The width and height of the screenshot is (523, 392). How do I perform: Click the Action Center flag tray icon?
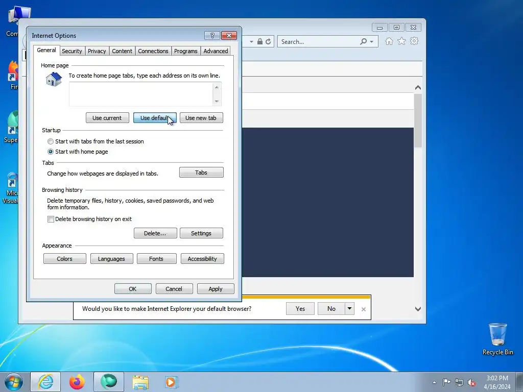coord(446,382)
